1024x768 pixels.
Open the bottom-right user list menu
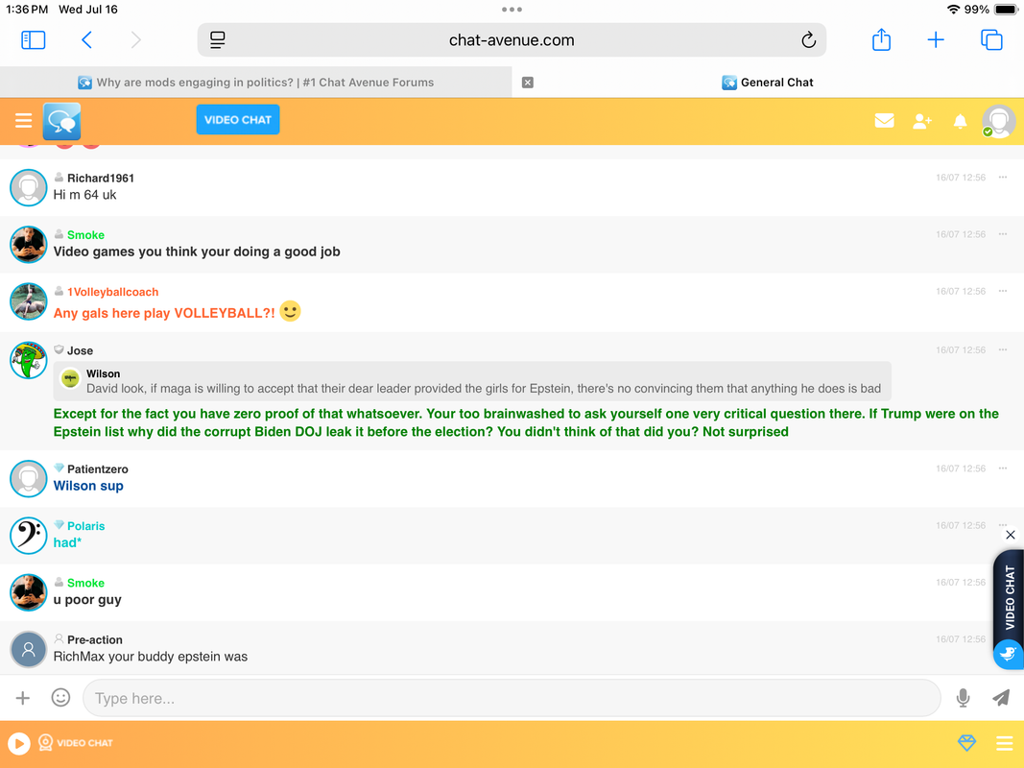1005,743
